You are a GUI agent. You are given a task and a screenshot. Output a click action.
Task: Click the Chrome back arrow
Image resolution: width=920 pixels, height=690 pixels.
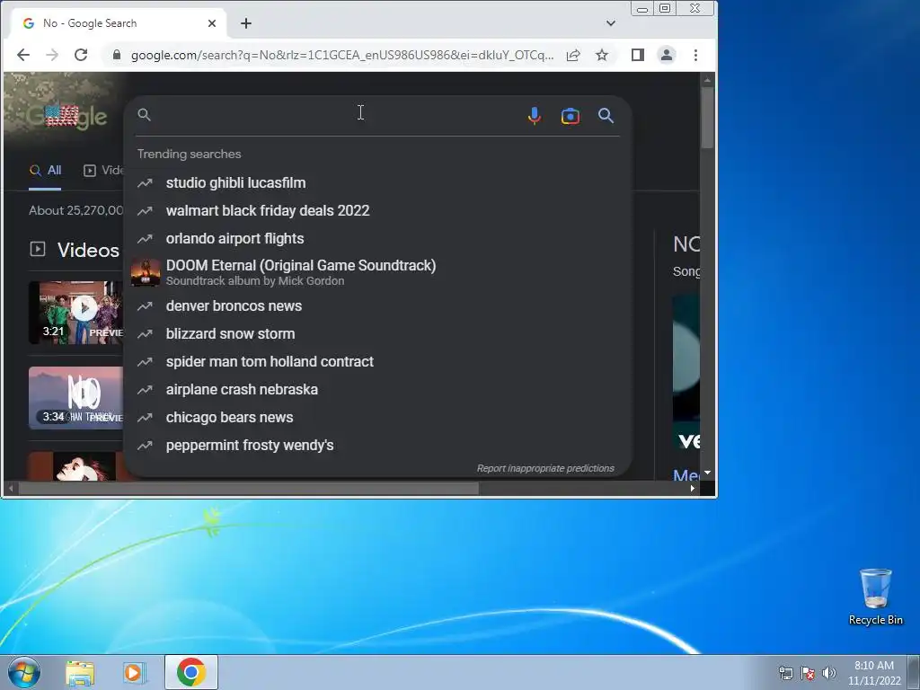point(22,55)
